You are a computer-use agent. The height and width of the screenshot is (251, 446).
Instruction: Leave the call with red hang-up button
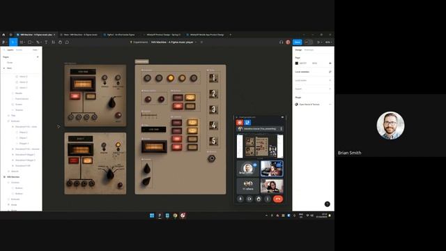point(278,199)
